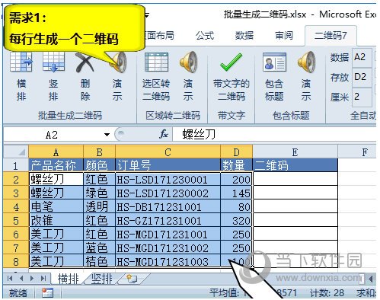Select column B header
380x300 pixels.
pyautogui.click(x=99, y=152)
